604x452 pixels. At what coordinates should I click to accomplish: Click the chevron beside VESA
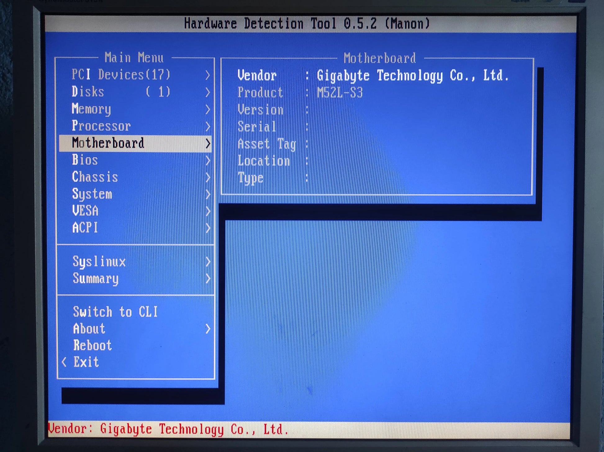tap(208, 211)
